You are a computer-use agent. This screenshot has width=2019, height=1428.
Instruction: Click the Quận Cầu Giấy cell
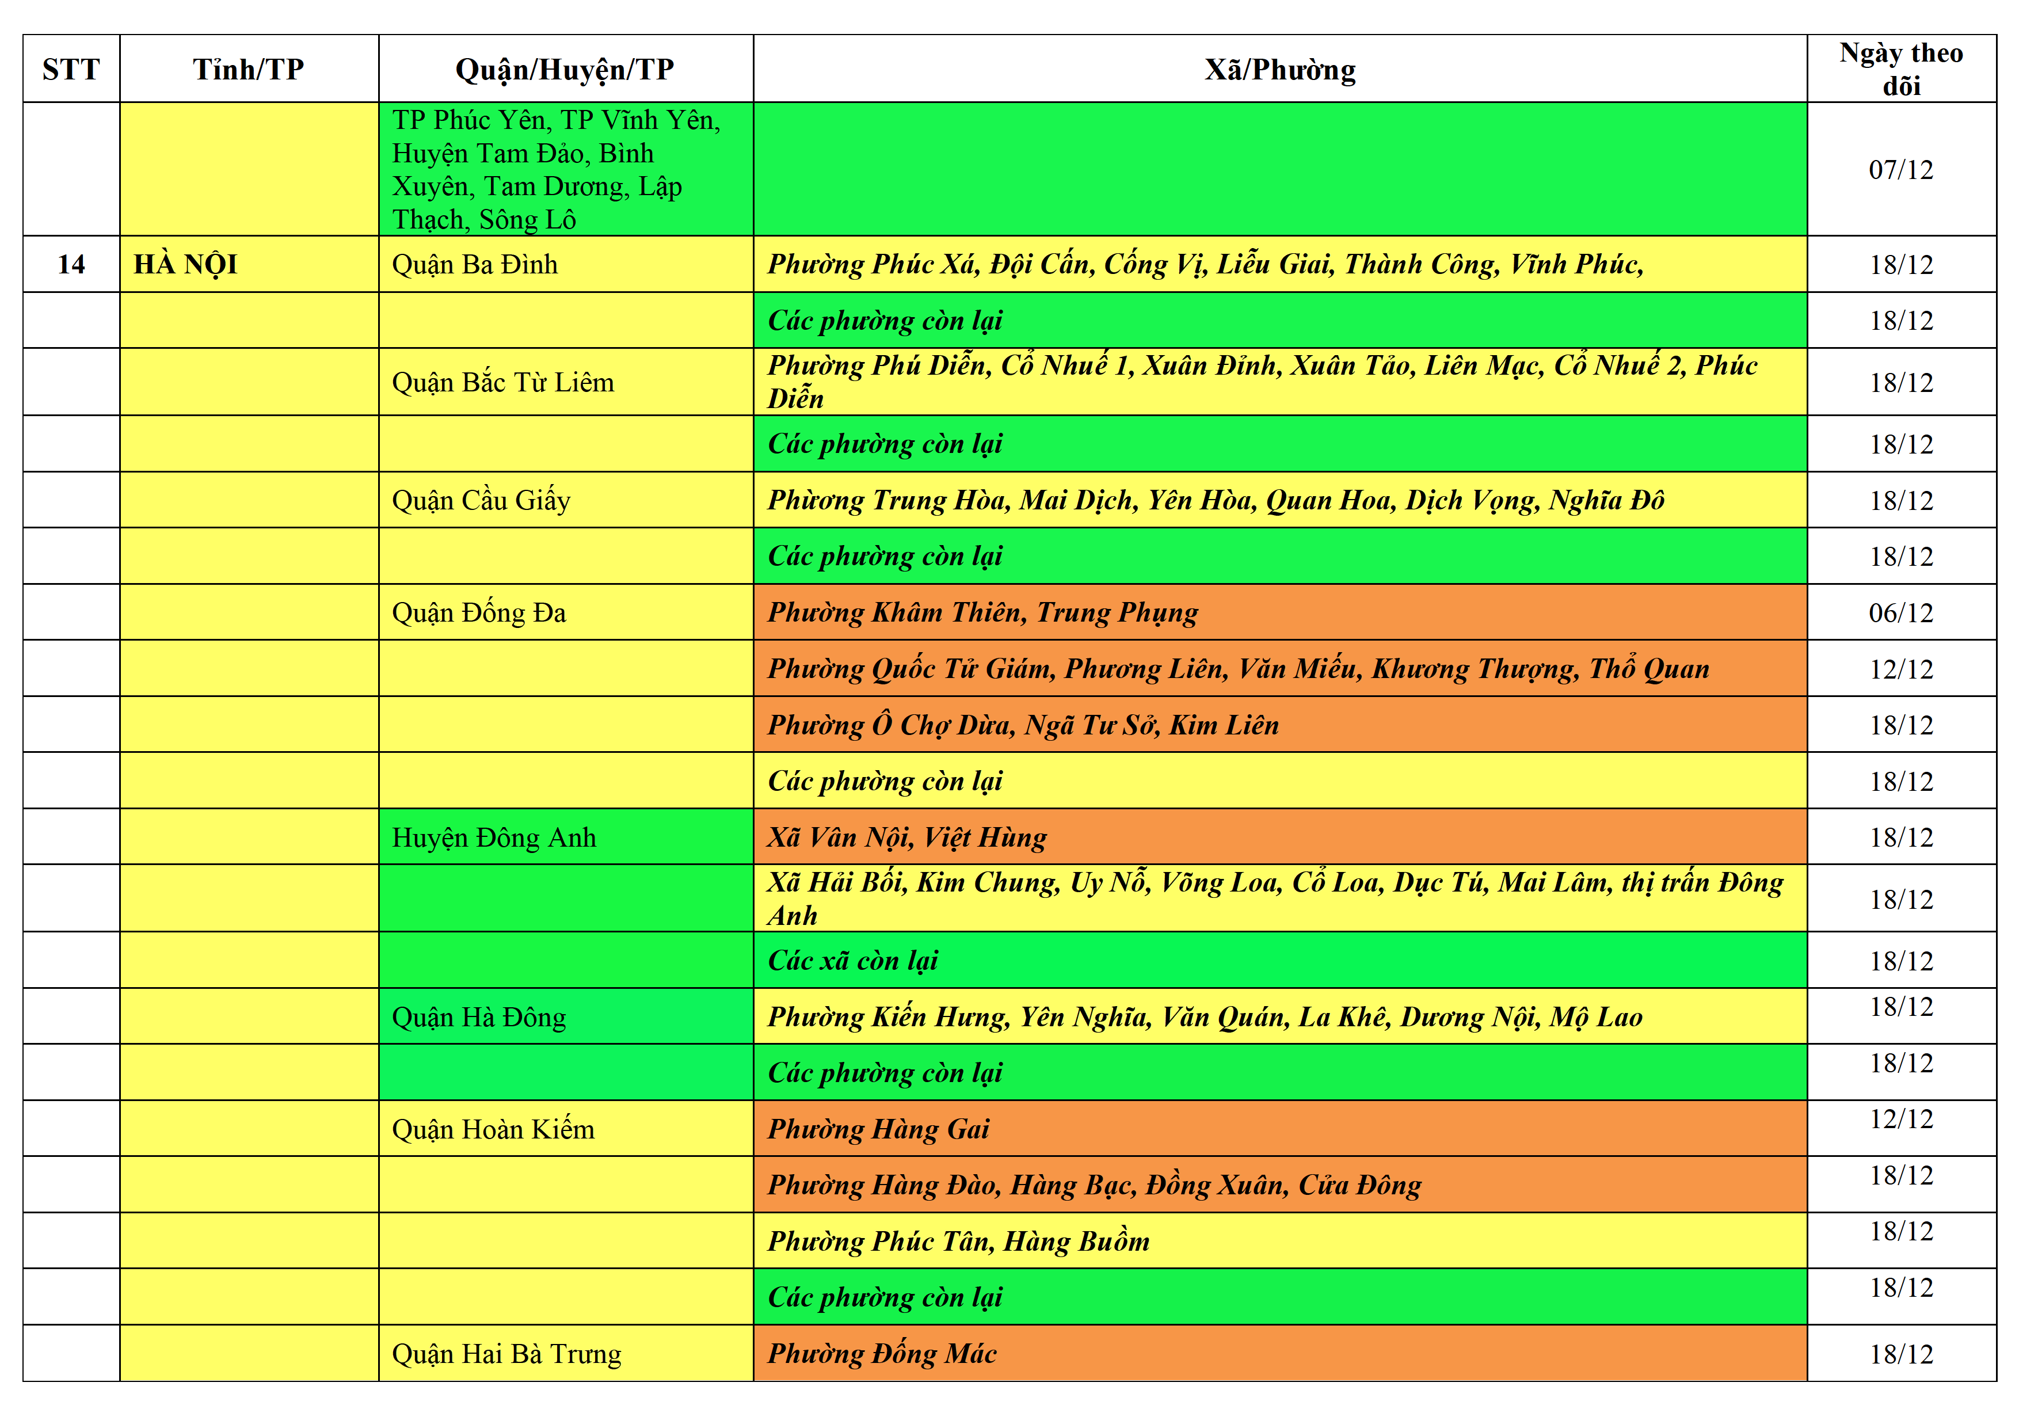[x=565, y=500]
